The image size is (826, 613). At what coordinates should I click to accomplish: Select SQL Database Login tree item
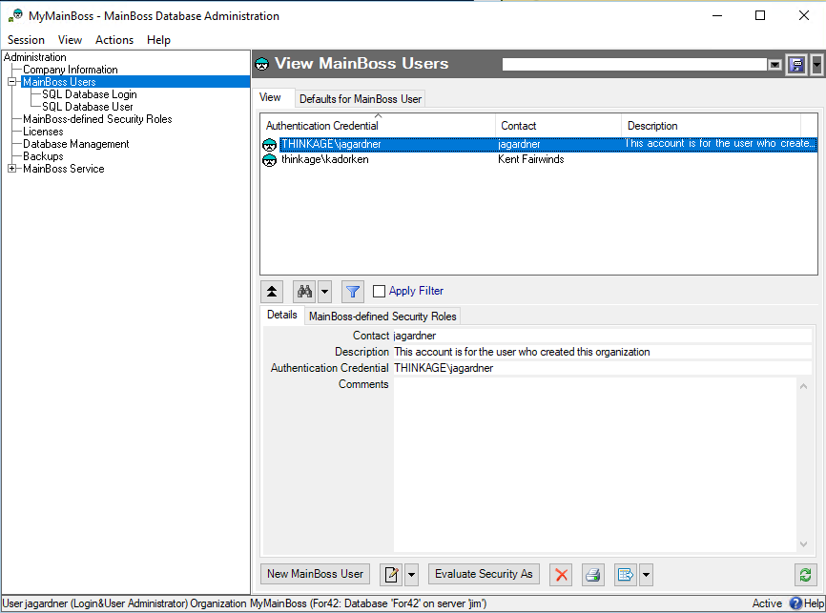[89, 94]
